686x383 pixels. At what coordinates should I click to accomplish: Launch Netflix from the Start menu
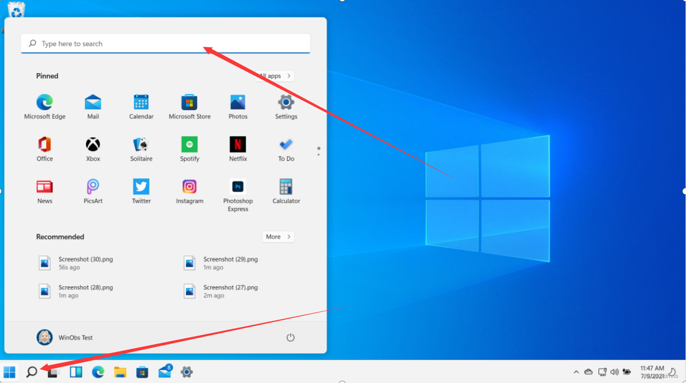[238, 149]
